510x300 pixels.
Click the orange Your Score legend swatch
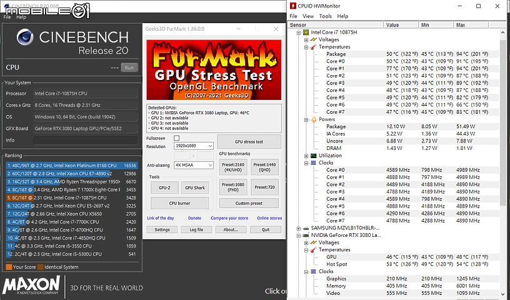click(9, 267)
